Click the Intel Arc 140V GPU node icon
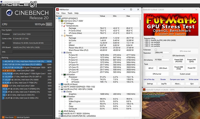 (62, 89)
